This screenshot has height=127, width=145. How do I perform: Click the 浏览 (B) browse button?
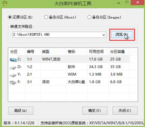[x=122, y=35]
